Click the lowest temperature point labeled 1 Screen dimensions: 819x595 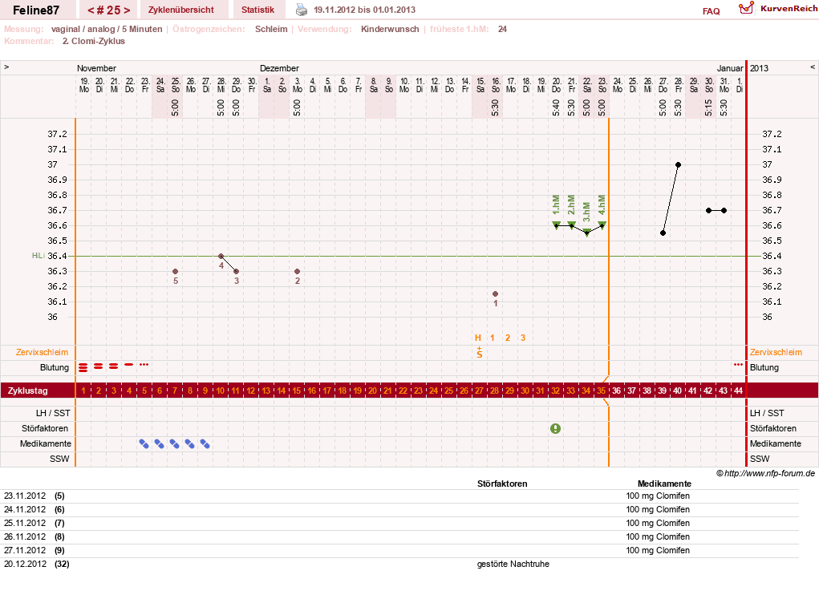[495, 293]
